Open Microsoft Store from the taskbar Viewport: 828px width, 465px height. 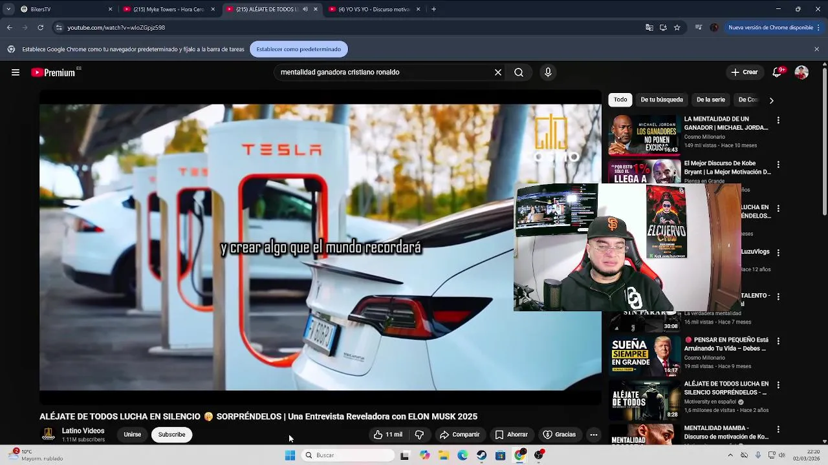tap(500, 455)
